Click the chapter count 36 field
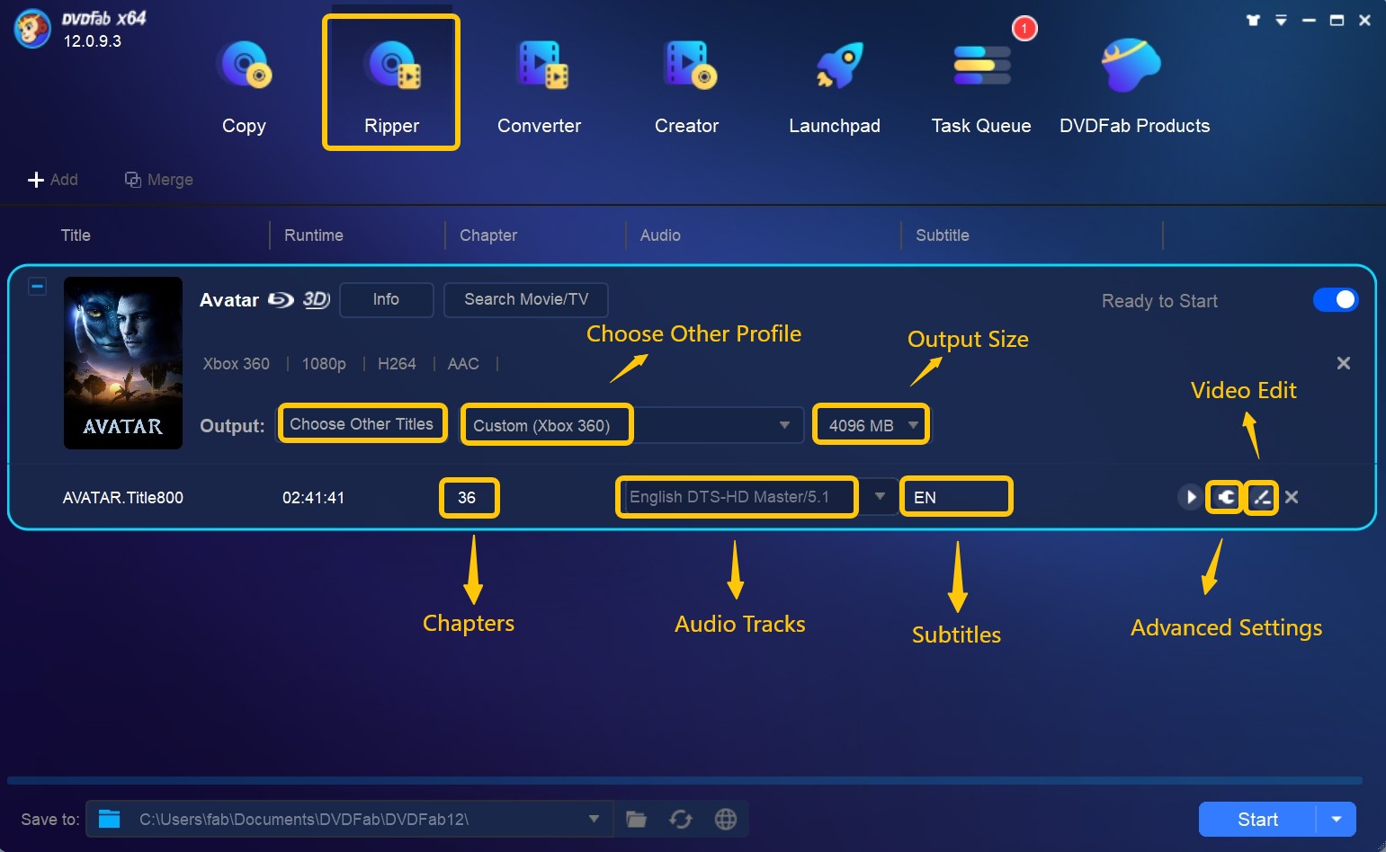Image resolution: width=1386 pixels, height=852 pixels. [469, 497]
